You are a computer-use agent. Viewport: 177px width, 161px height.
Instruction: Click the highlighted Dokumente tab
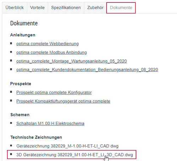121,8
